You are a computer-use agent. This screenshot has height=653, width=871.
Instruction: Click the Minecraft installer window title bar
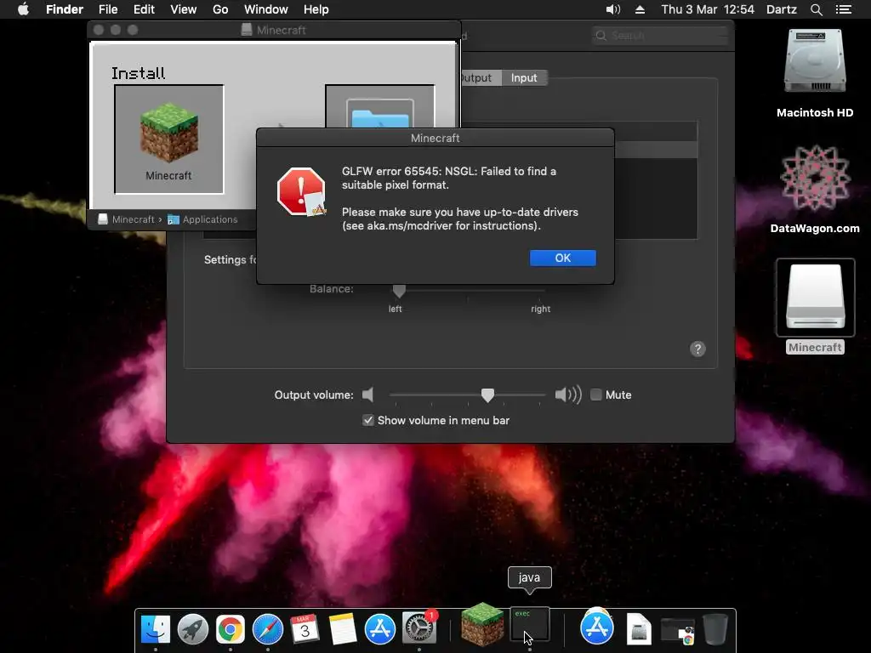point(275,30)
